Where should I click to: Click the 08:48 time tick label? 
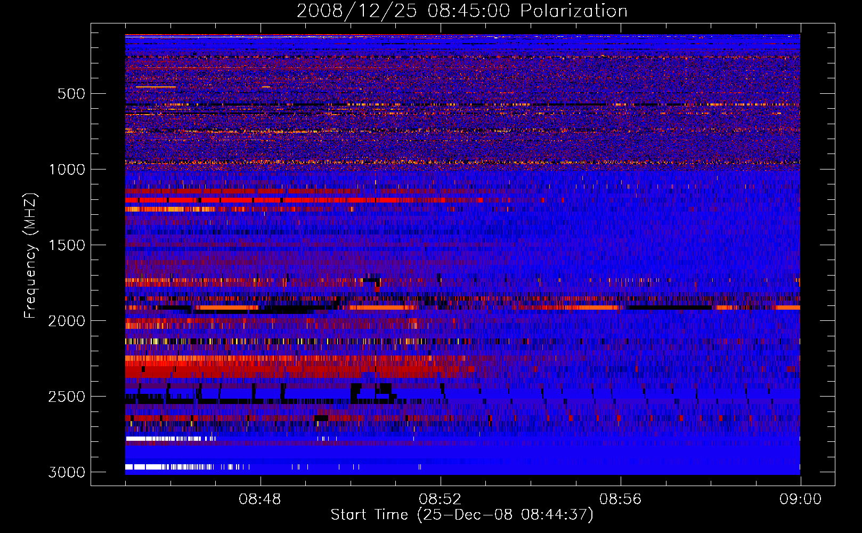tap(260, 499)
